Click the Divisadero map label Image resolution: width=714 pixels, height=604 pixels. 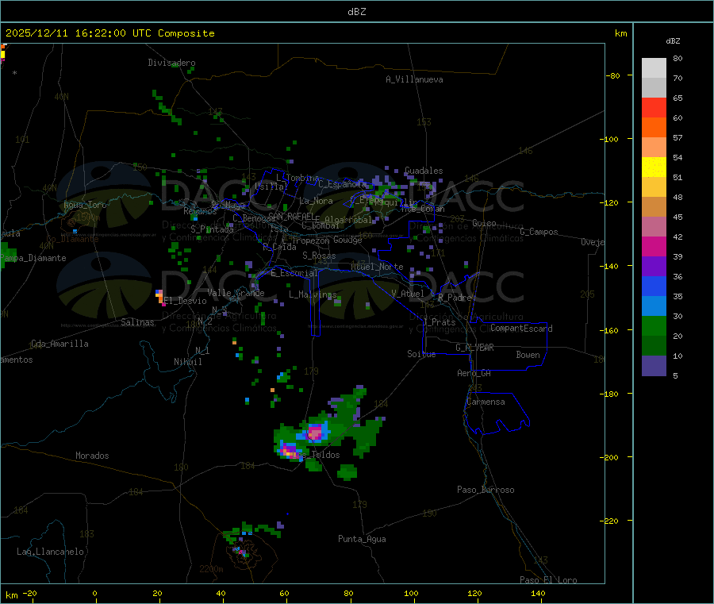171,63
